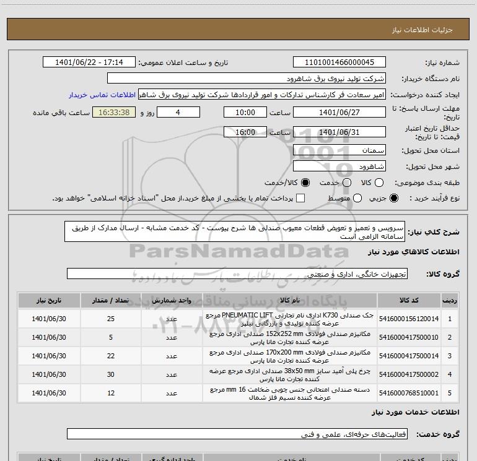
Task: Click the requester field starting امیر سعادت فر
Action: (262, 95)
